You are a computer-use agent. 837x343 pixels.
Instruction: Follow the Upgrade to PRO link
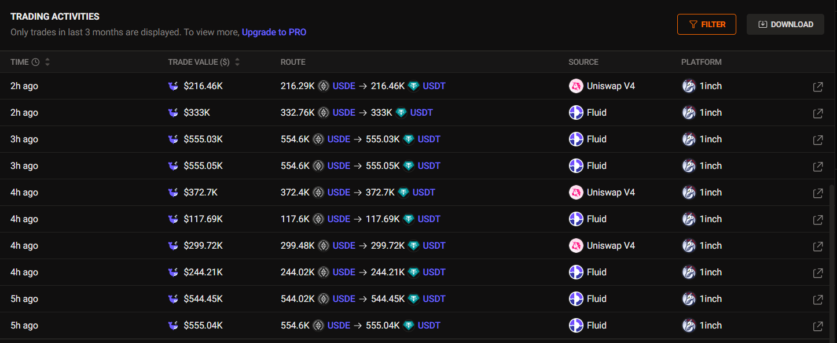click(x=274, y=32)
